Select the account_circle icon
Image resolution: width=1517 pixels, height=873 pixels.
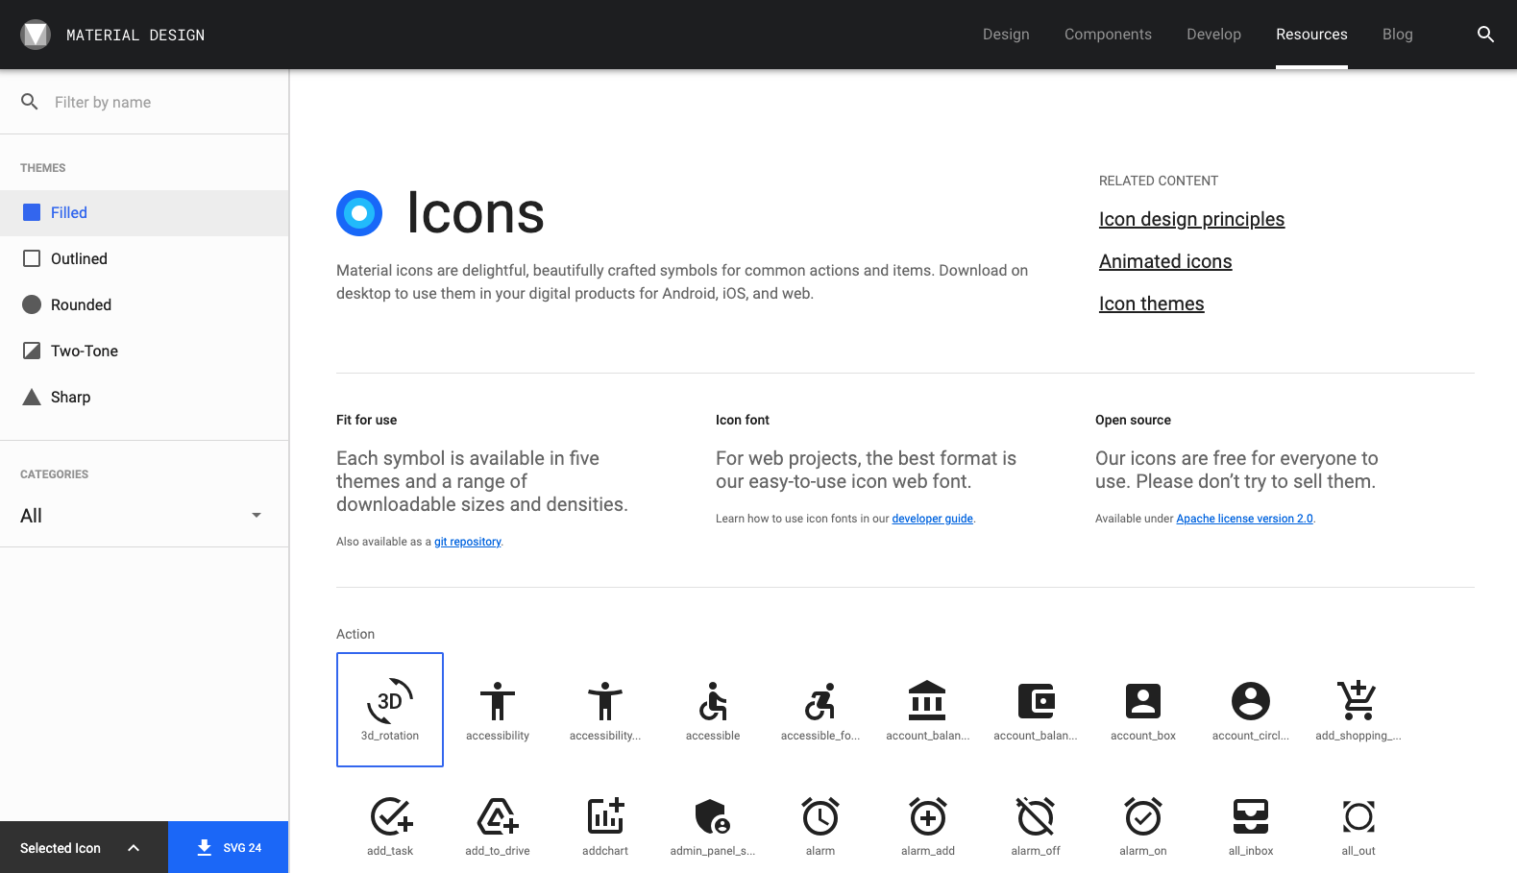pos(1251,710)
